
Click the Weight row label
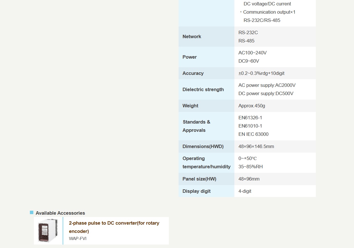tap(190, 106)
